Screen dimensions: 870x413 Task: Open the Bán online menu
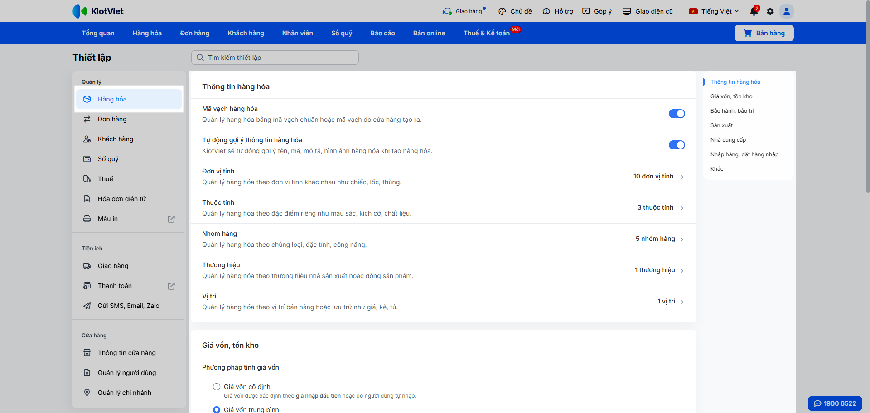(x=429, y=33)
